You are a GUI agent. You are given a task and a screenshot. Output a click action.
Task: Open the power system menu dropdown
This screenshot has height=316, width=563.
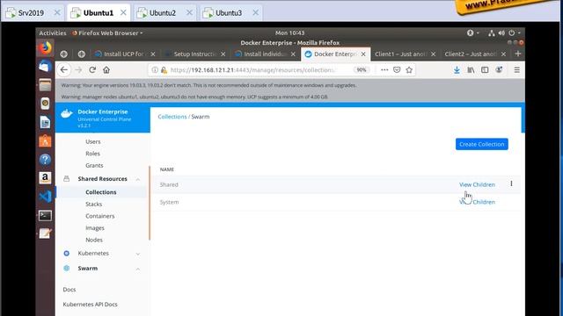514,33
